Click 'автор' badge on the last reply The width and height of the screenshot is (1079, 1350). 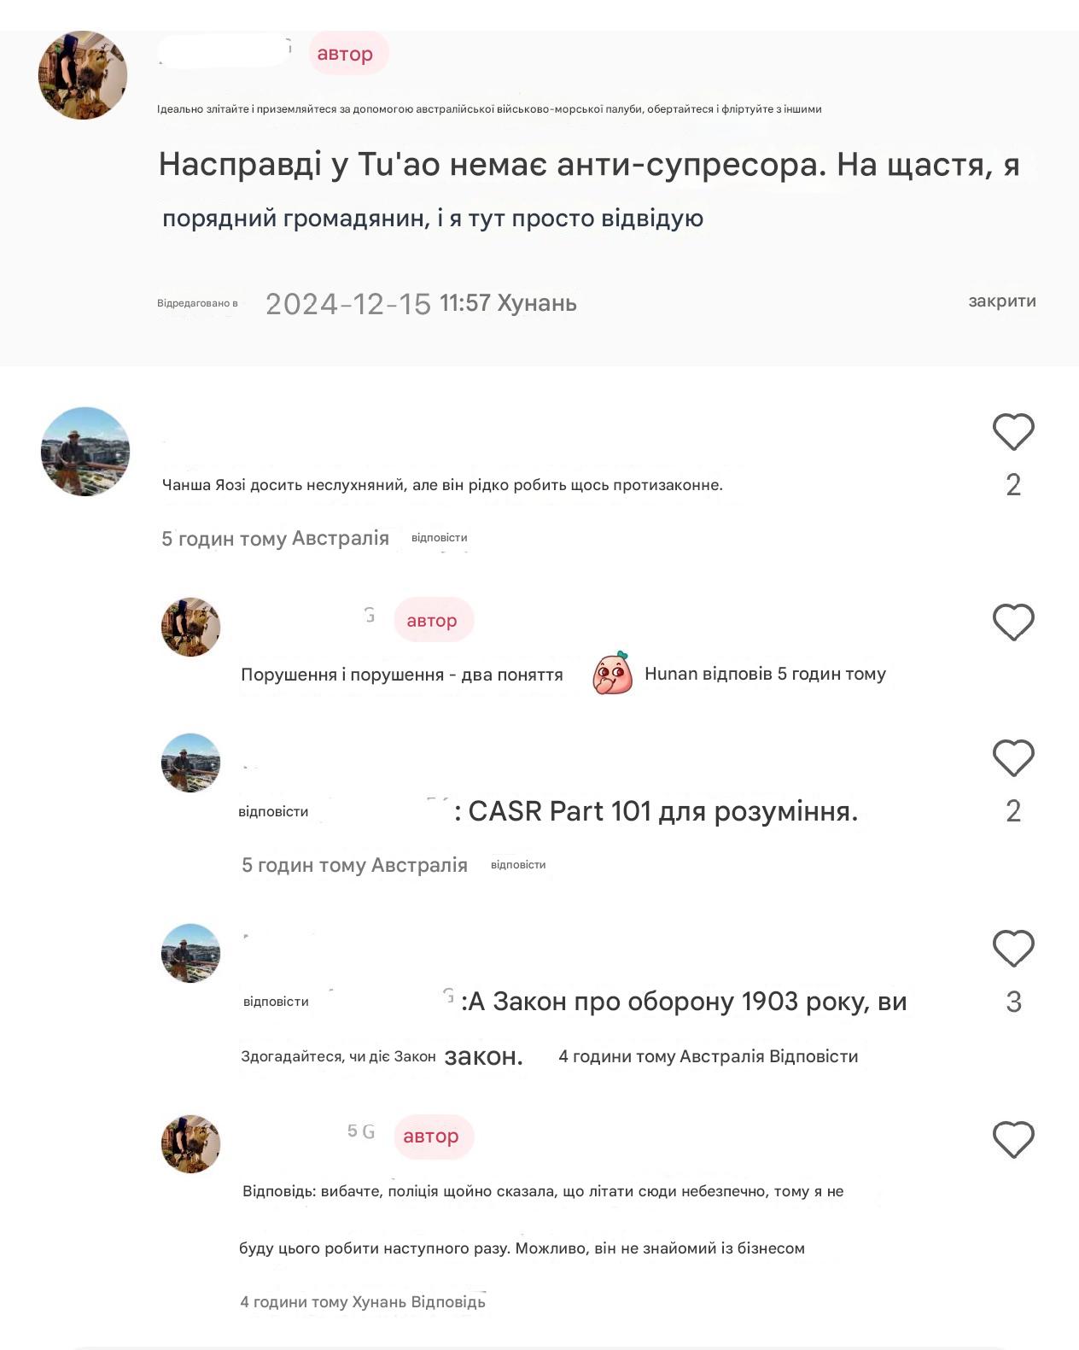click(432, 1137)
